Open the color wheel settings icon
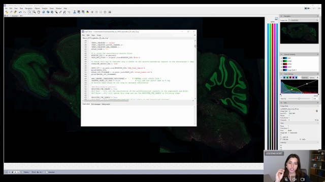The width and height of the screenshot is (325, 182). pos(87,12)
